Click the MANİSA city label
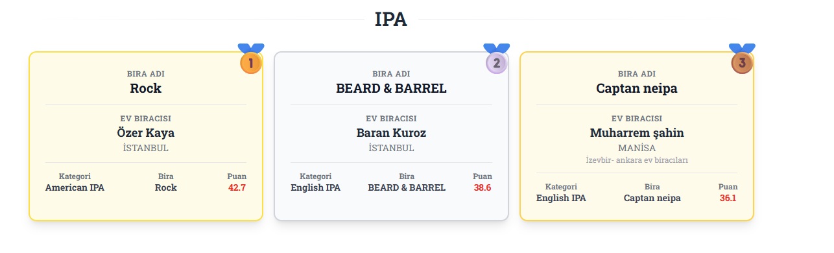The image size is (834, 253). 637,148
